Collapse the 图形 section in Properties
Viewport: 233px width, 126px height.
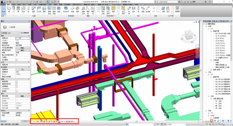[x=29, y=36]
